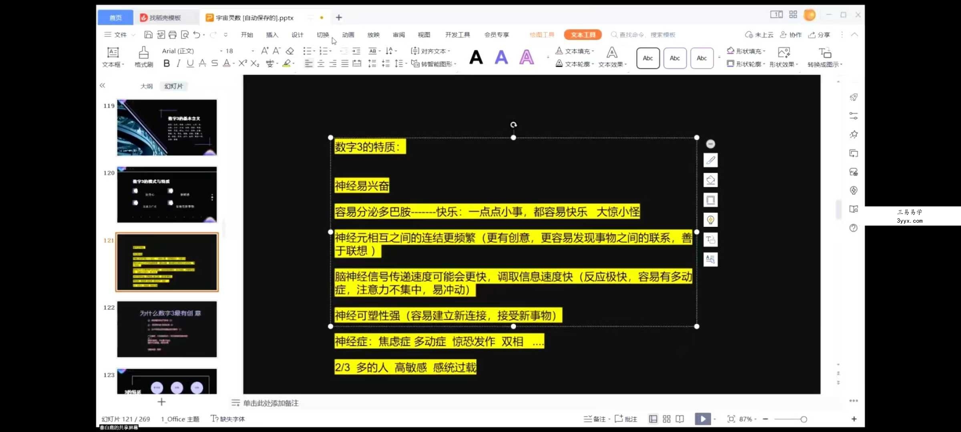This screenshot has height=432, width=961.
Task: Toggle Underline formatting
Action: pos(190,63)
